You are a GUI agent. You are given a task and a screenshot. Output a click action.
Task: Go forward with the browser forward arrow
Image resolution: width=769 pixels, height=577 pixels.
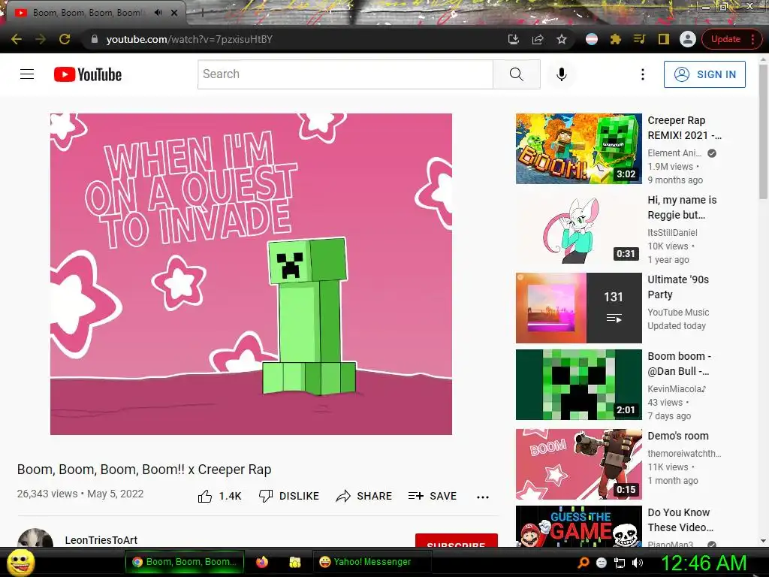click(41, 39)
